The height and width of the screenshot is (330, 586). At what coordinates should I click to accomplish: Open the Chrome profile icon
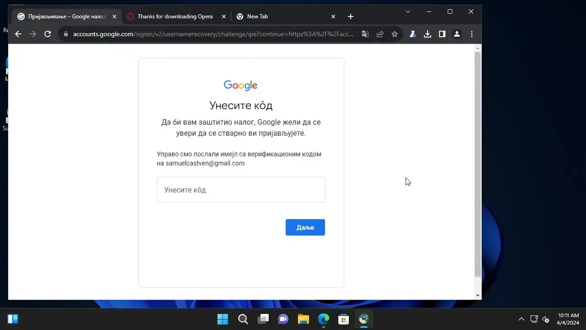[457, 34]
